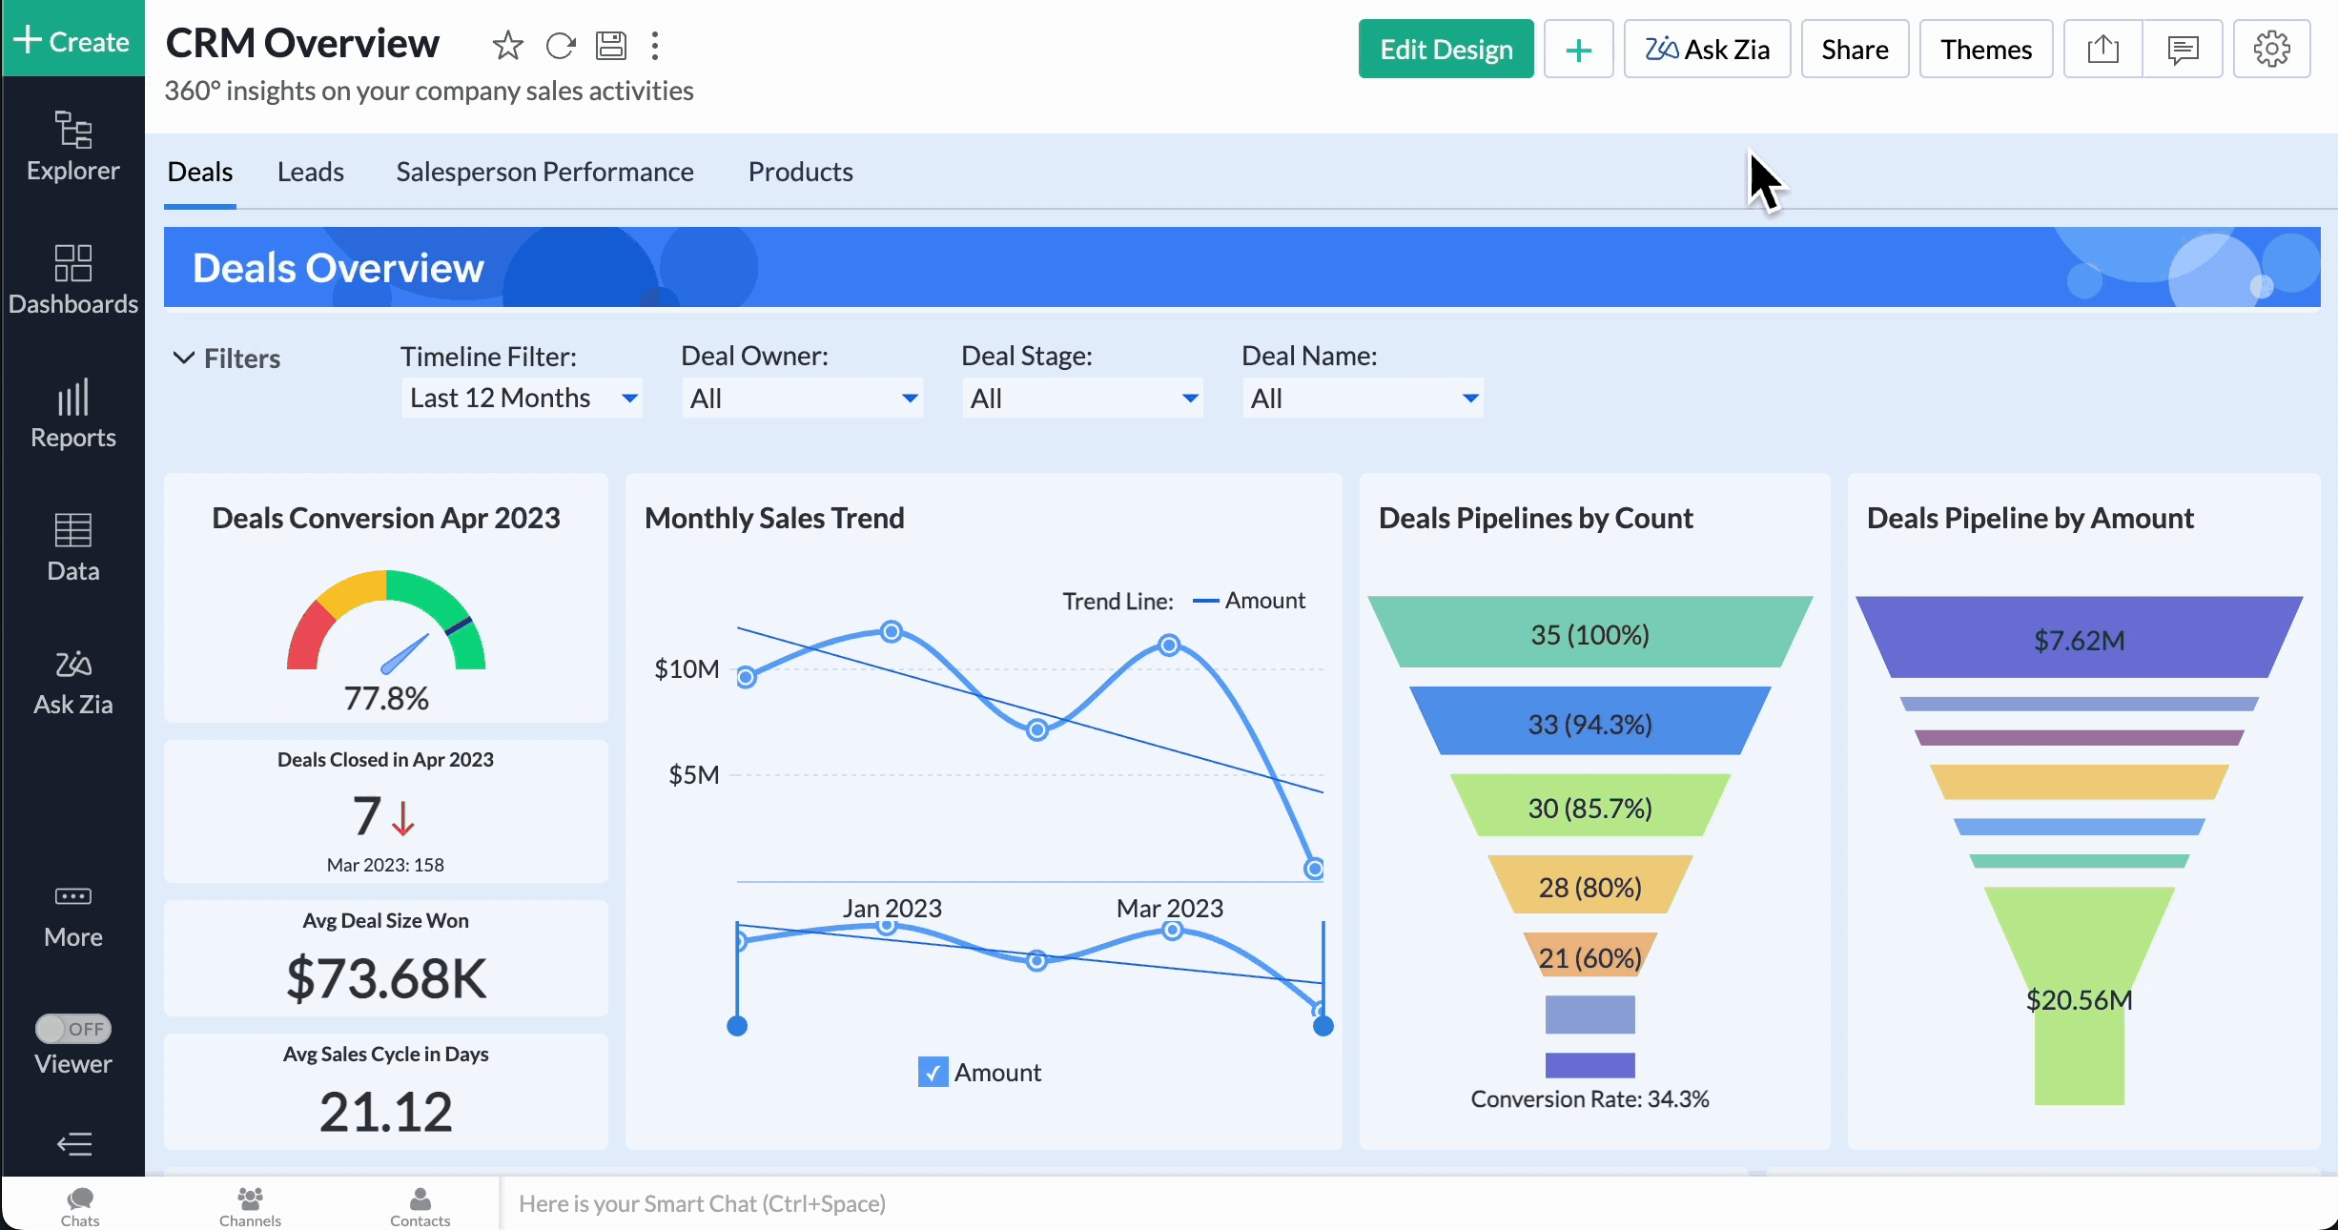Open the Timeline Filter dropdown
2338x1230 pixels.
(x=522, y=398)
